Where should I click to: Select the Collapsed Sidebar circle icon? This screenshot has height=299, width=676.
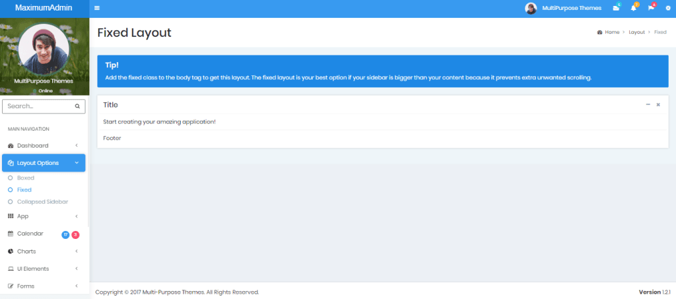(11, 201)
